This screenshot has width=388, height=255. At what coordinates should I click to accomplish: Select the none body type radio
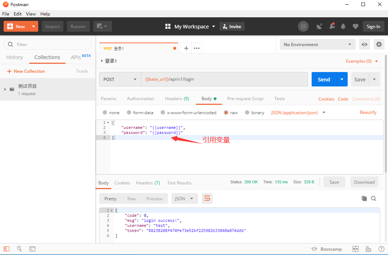(x=105, y=112)
